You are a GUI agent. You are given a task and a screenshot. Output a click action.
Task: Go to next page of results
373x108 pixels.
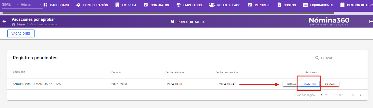tap(361, 95)
